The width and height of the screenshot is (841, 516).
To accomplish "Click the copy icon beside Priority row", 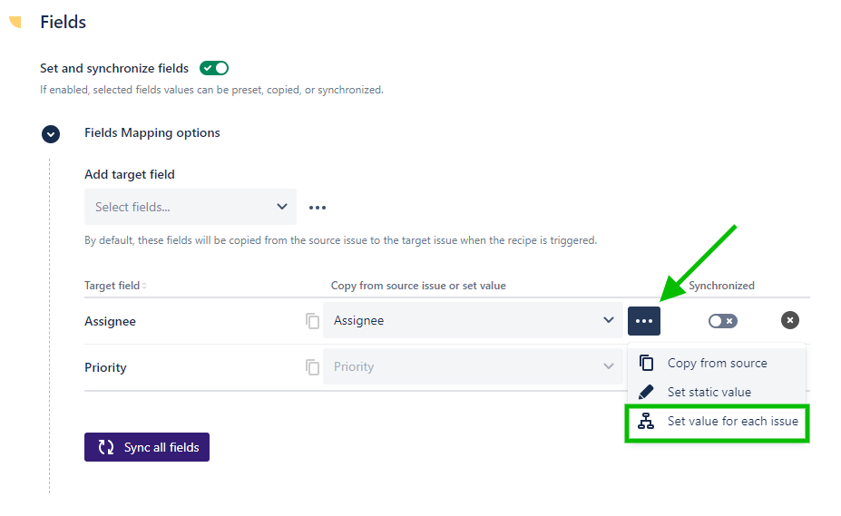I will (x=313, y=367).
